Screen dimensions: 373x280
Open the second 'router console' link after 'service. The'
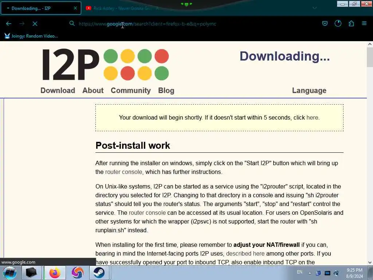pos(147,213)
